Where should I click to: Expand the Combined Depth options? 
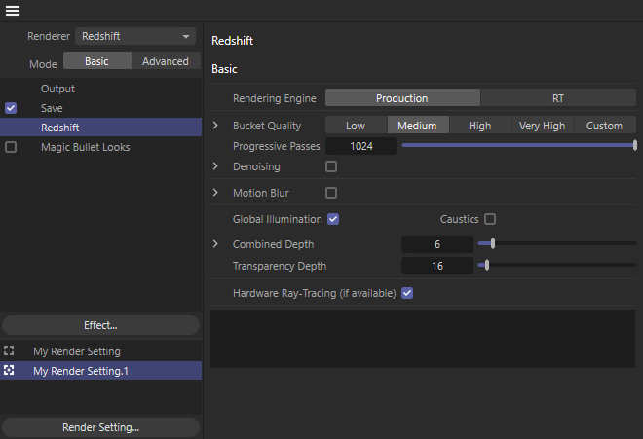click(x=216, y=244)
